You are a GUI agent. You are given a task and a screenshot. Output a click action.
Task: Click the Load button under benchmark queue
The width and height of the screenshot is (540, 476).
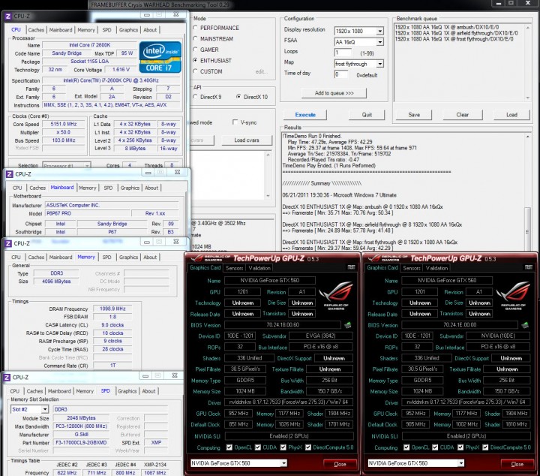[511, 115]
